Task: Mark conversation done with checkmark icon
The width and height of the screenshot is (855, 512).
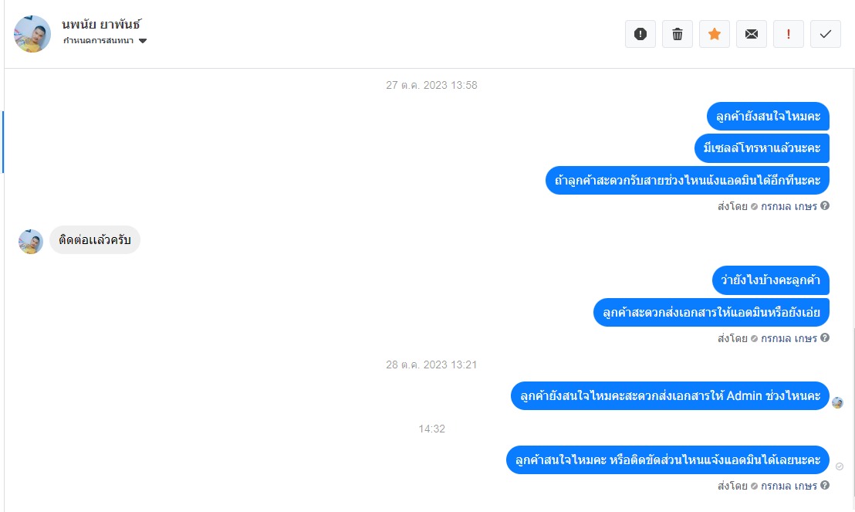Action: tap(826, 34)
